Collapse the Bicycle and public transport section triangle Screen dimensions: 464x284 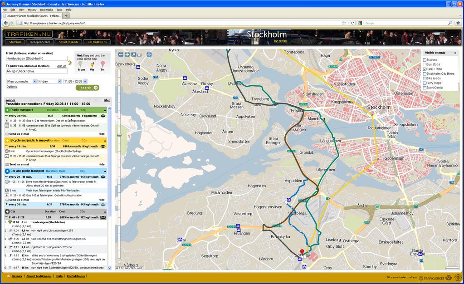105,141
